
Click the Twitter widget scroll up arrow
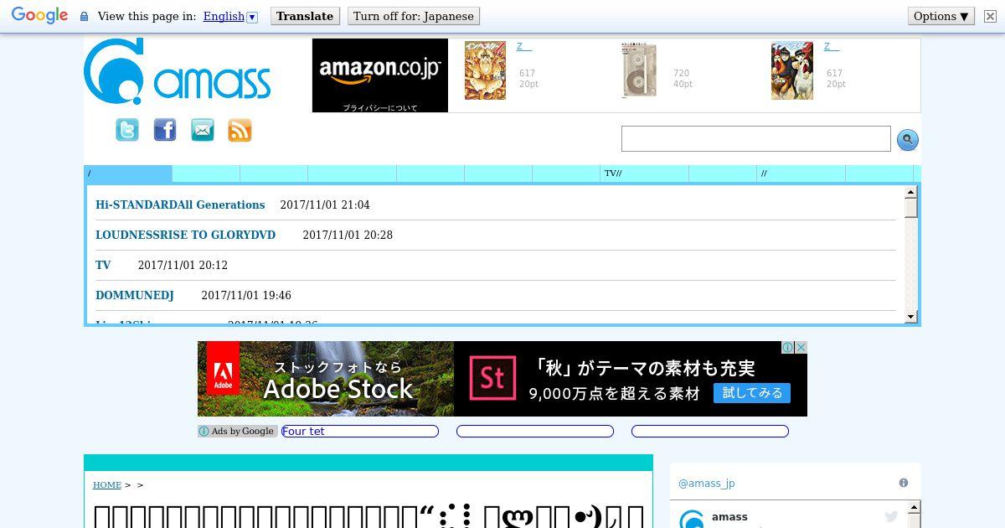(x=914, y=507)
